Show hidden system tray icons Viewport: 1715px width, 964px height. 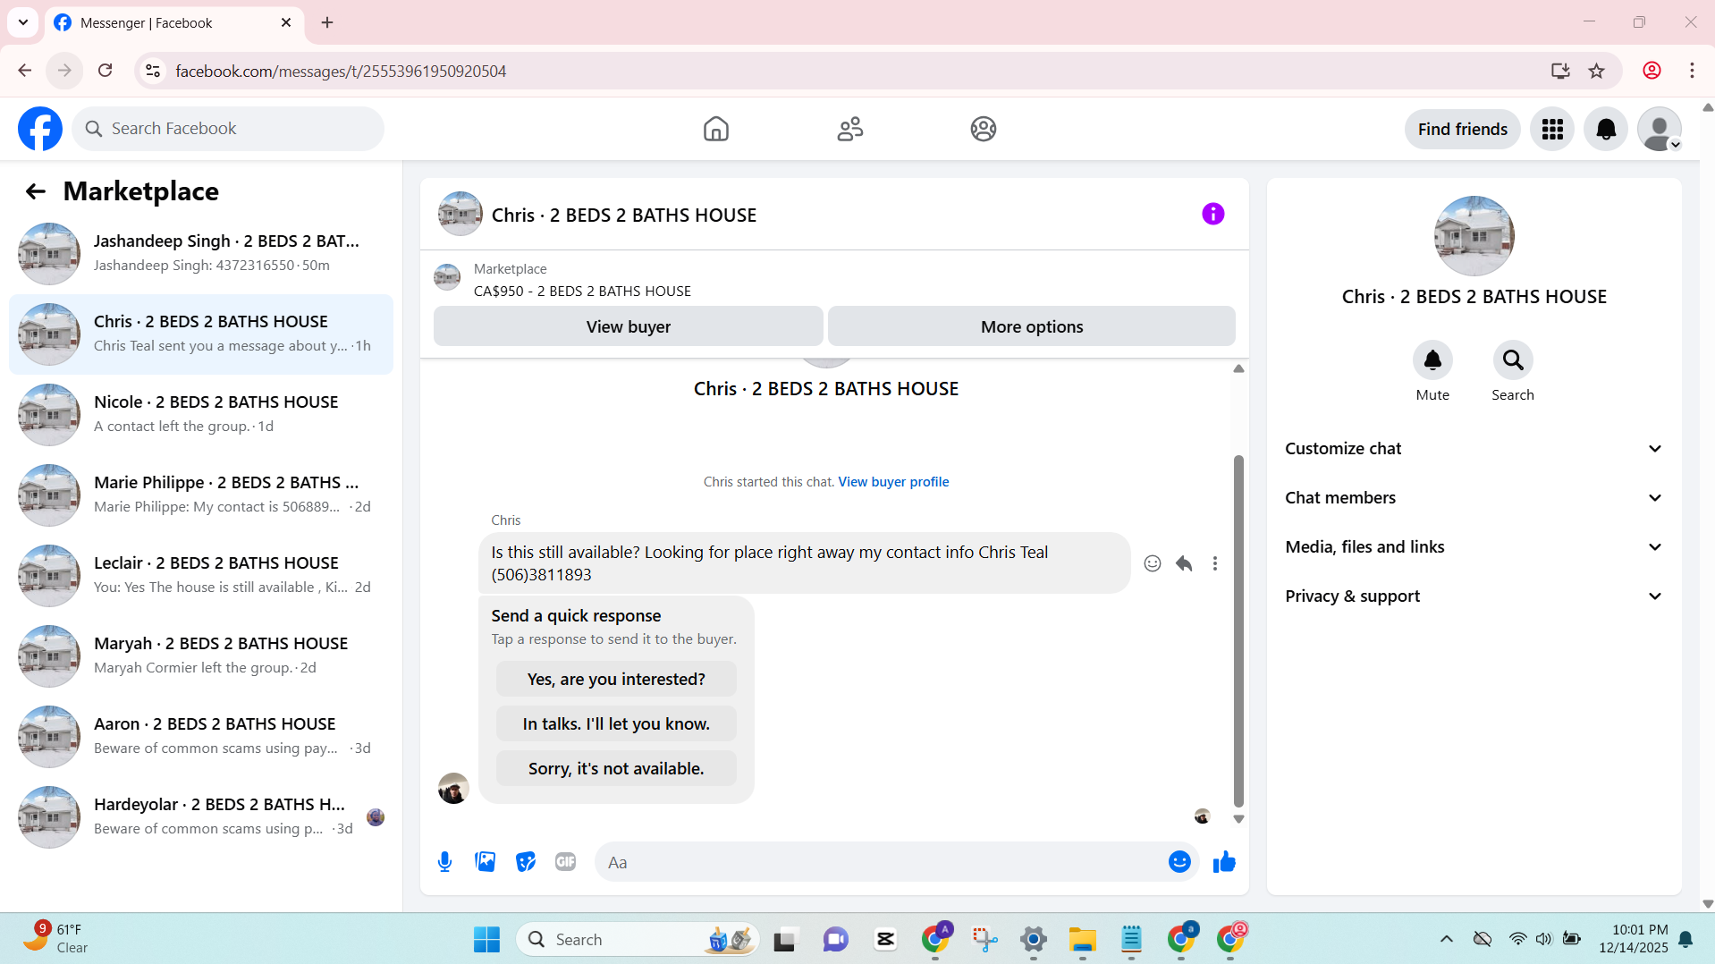coord(1446,939)
